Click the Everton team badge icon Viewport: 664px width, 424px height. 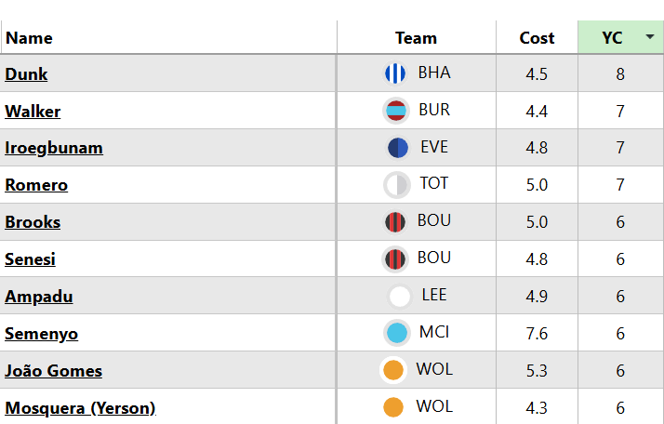point(398,148)
